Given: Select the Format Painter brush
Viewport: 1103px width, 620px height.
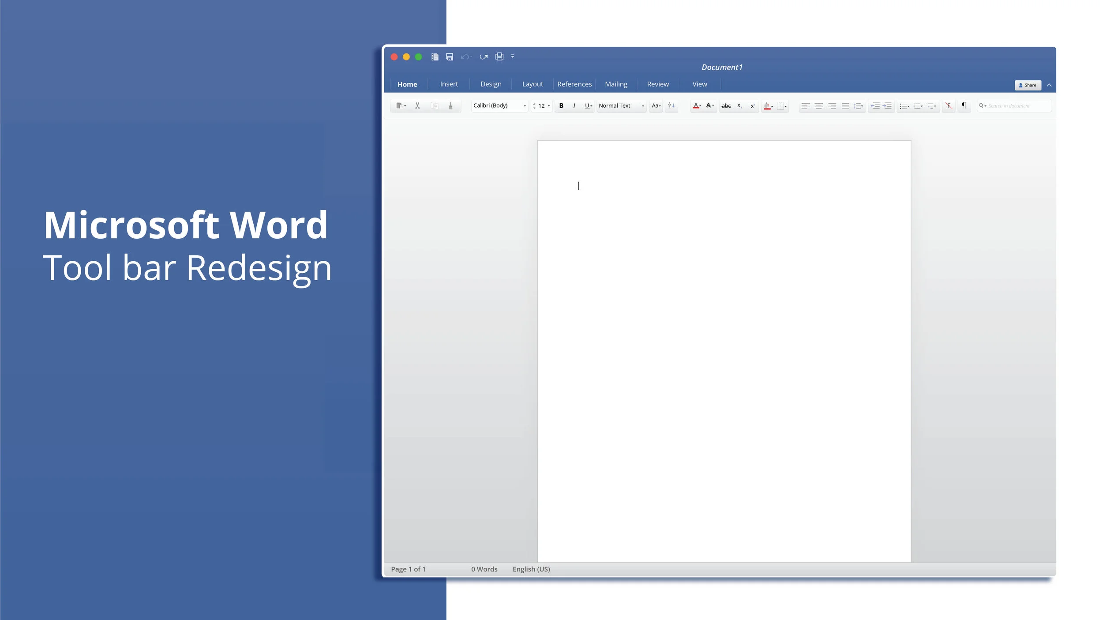Looking at the screenshot, I should click(x=450, y=106).
